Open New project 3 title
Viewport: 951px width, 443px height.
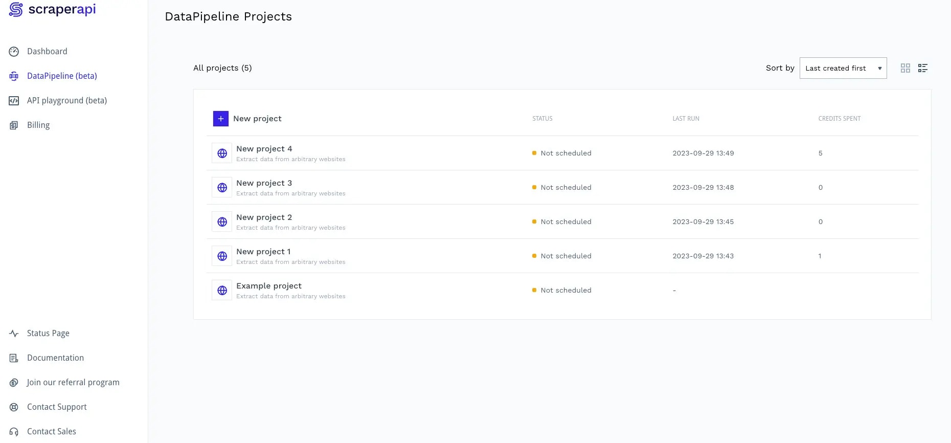(264, 183)
